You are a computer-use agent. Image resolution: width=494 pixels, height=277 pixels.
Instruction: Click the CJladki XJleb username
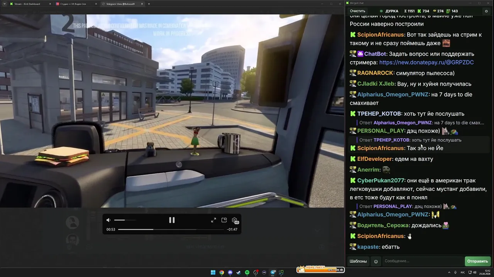coord(376,84)
